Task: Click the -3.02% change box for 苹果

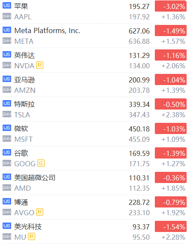Action: [x=171, y=6]
